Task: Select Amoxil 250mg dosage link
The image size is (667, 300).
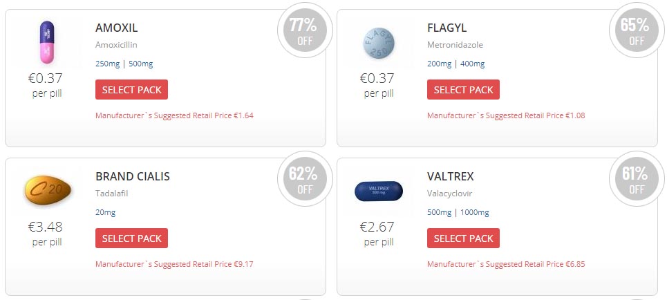Action: [x=107, y=64]
